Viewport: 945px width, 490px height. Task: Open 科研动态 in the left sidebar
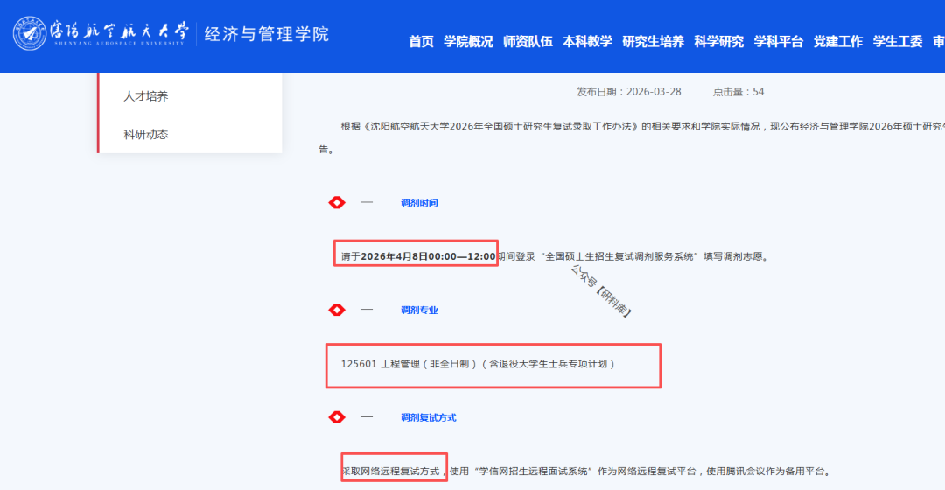coord(145,134)
